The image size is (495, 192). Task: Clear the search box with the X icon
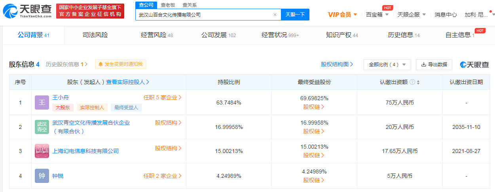275,15
